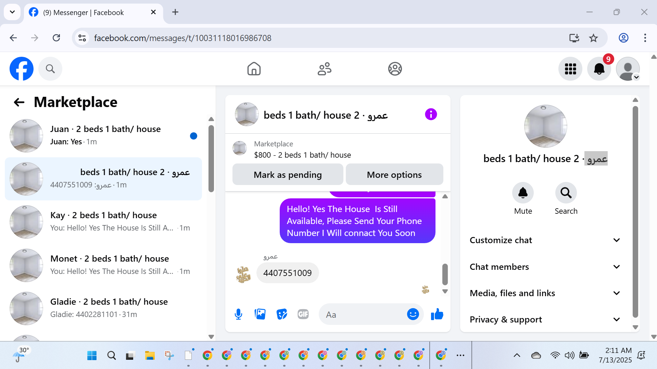Click info panel scrollbar thumb

coord(635,212)
